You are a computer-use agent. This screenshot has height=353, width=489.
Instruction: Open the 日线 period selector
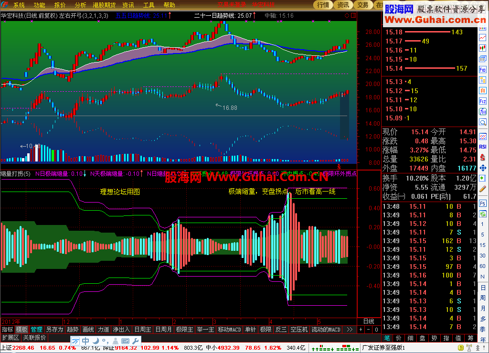tap(369, 321)
